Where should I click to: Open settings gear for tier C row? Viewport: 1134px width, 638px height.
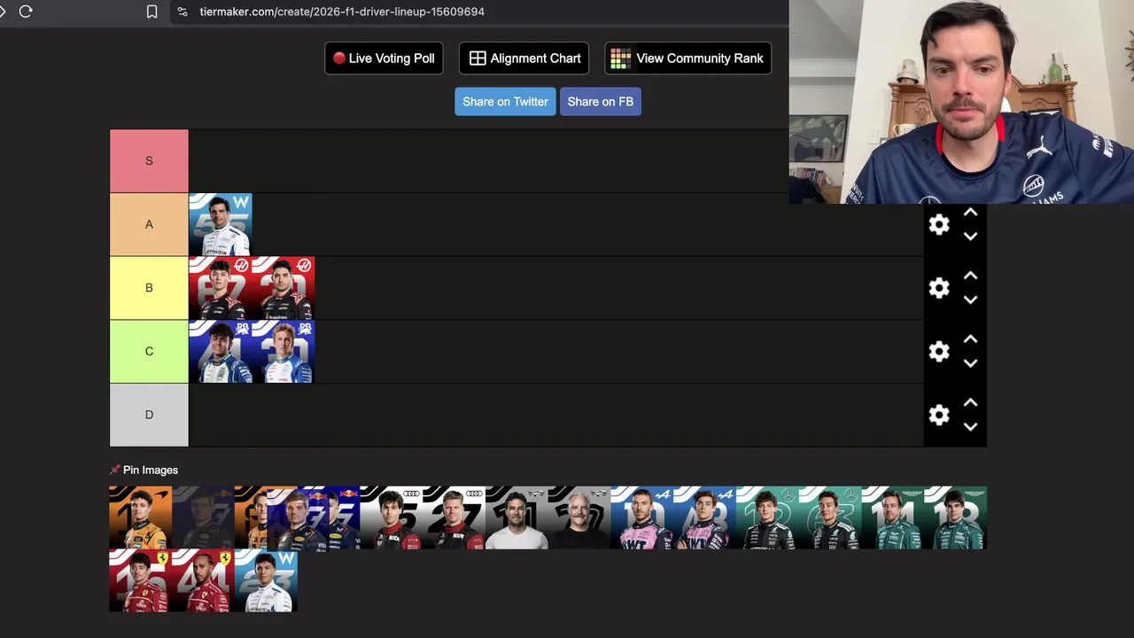click(939, 352)
